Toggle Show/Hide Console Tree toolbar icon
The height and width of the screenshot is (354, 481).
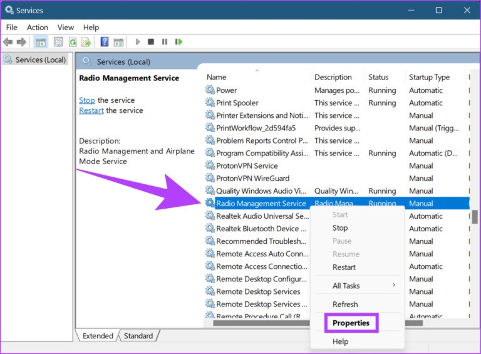click(x=41, y=42)
